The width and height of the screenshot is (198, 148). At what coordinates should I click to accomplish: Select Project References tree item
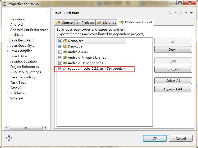pos(25,67)
